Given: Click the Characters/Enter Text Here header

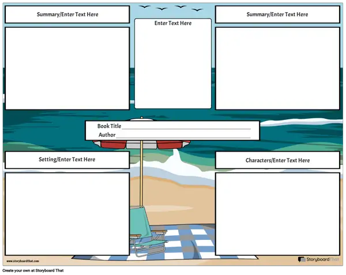Looking at the screenshot, I should [277, 160].
